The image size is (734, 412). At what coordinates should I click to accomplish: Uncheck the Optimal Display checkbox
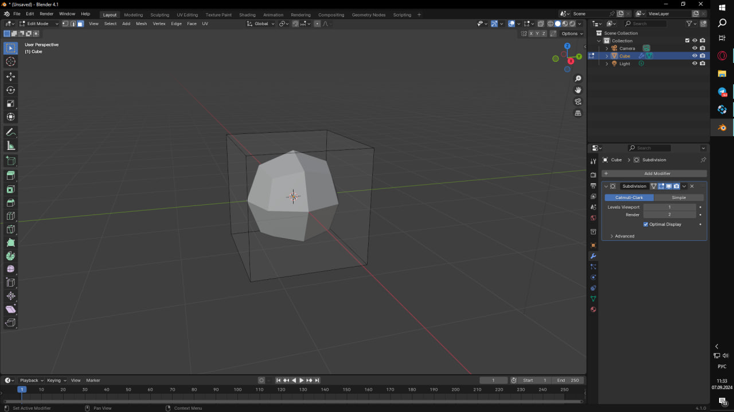pos(646,224)
